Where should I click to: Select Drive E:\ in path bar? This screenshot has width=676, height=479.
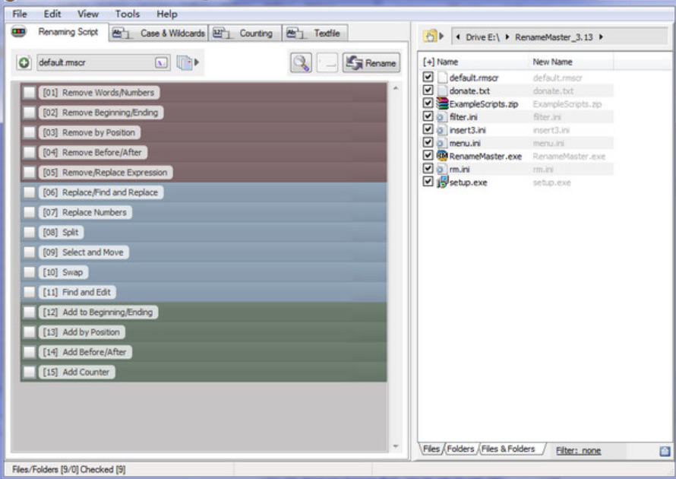click(482, 37)
